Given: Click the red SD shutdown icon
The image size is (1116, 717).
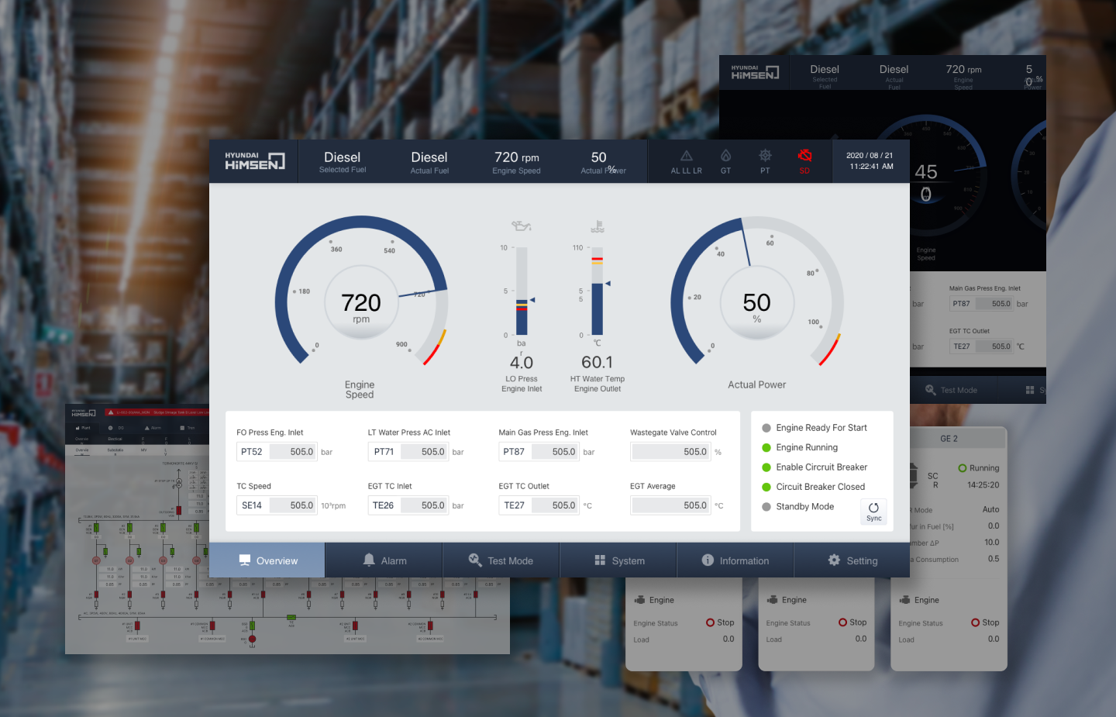Looking at the screenshot, I should (804, 156).
